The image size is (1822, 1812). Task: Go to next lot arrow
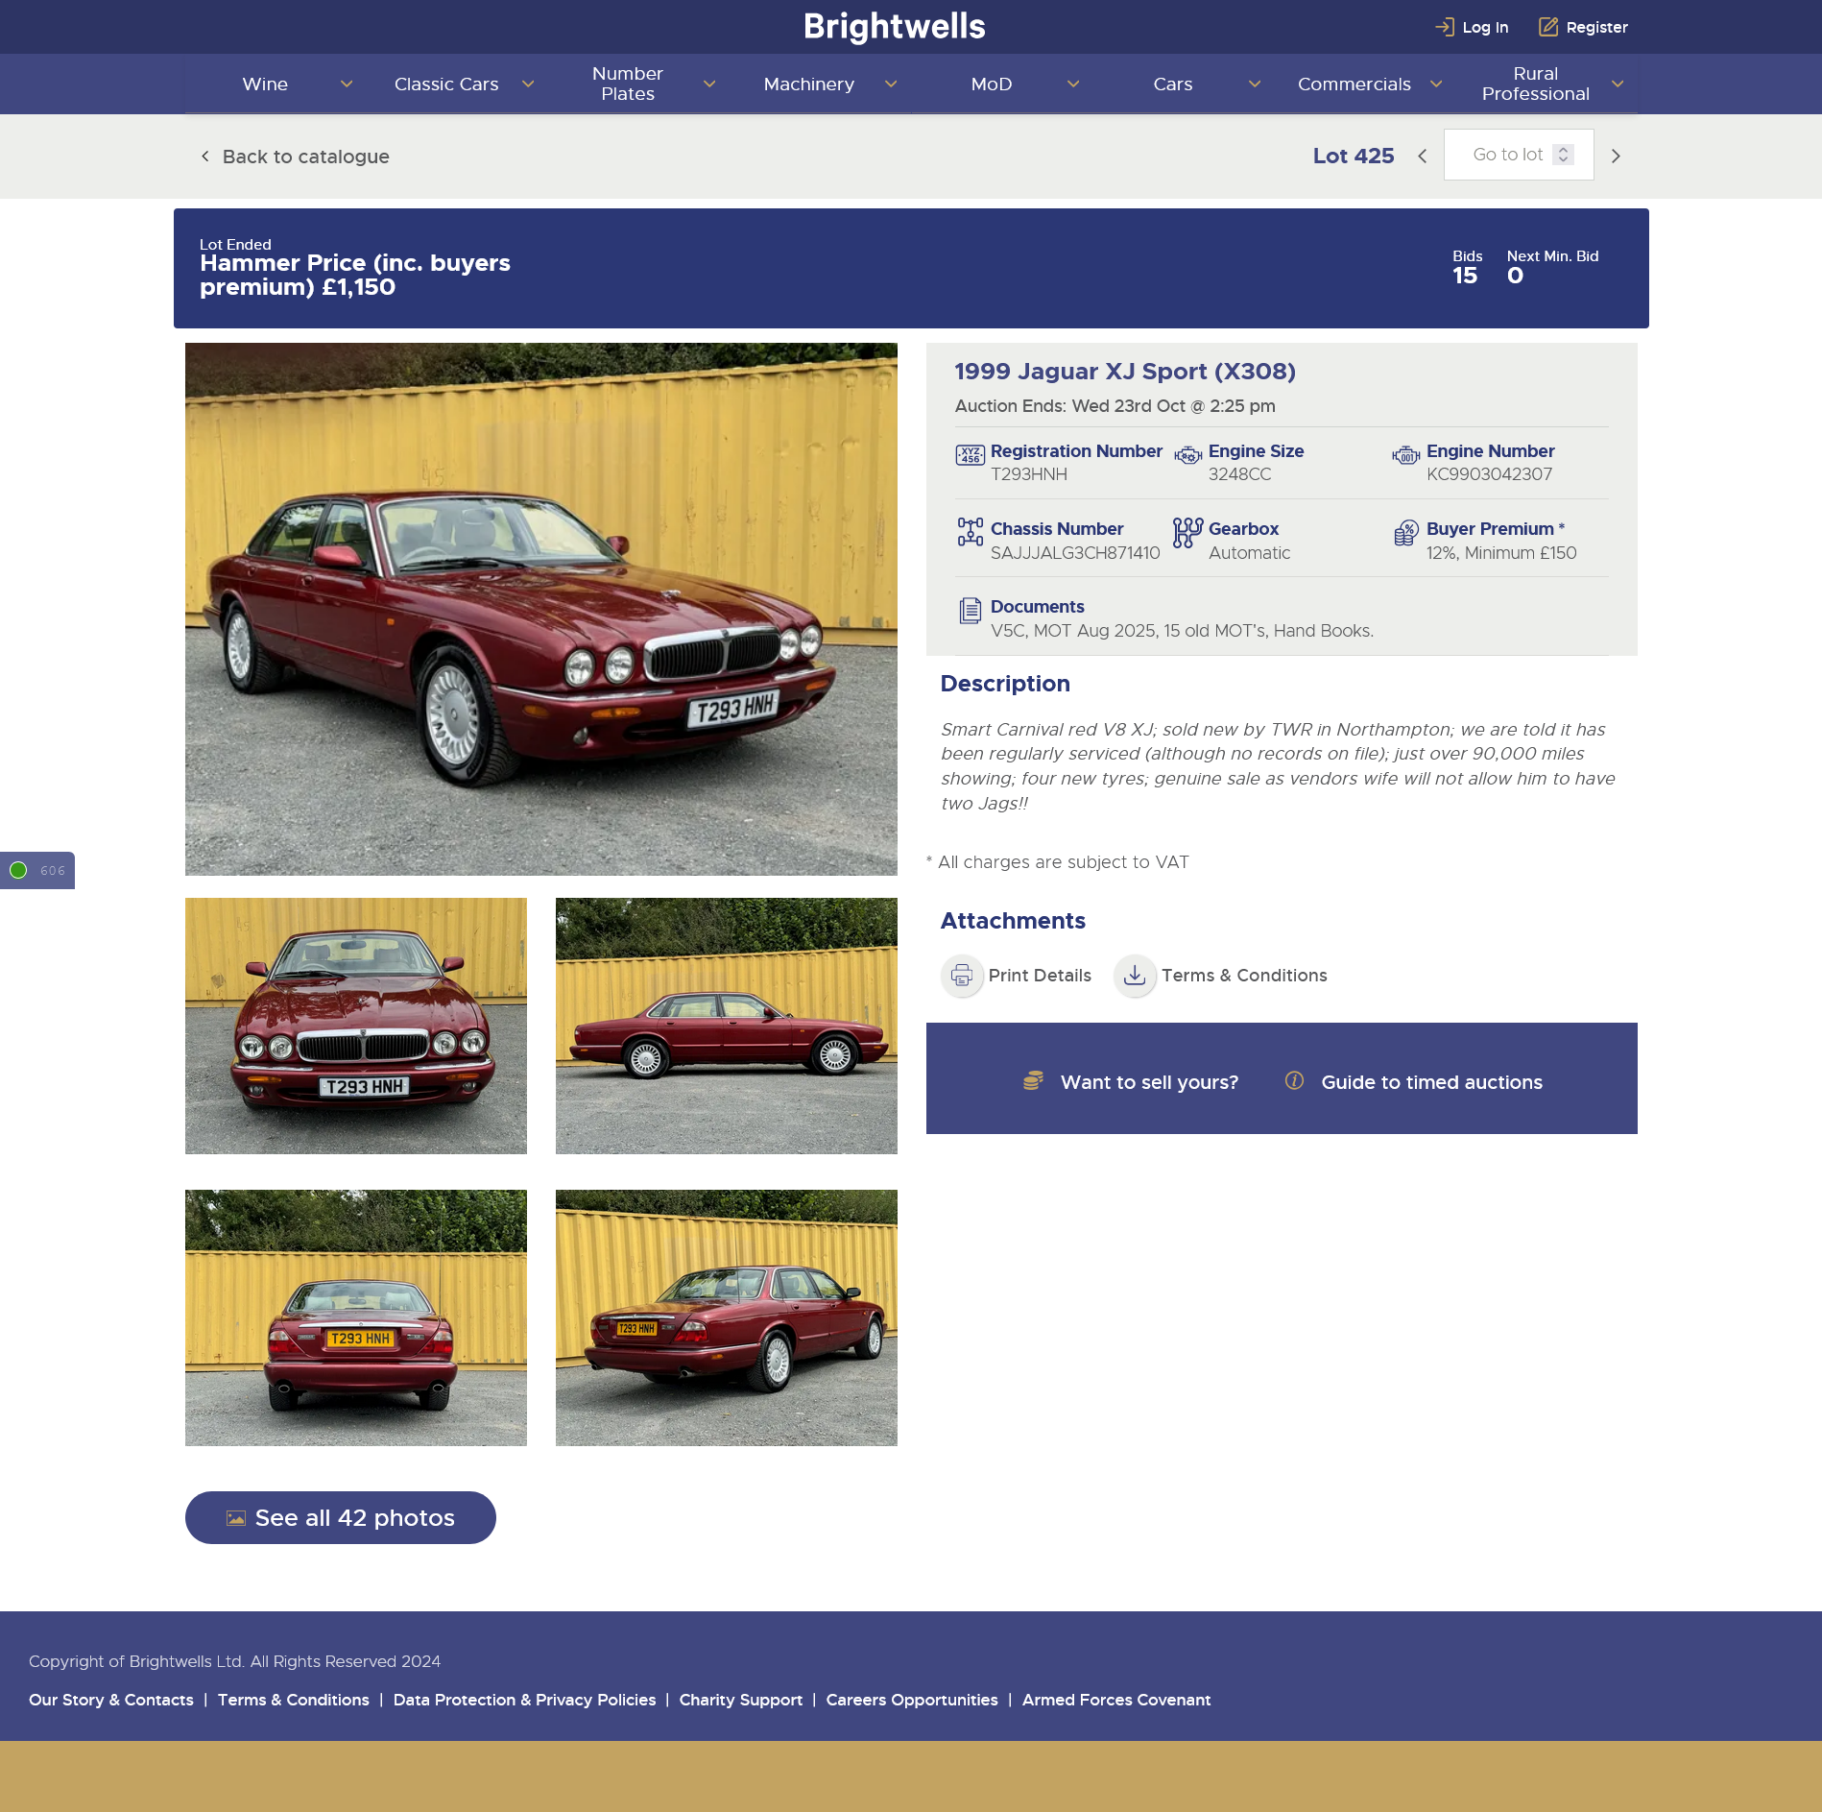(x=1616, y=156)
